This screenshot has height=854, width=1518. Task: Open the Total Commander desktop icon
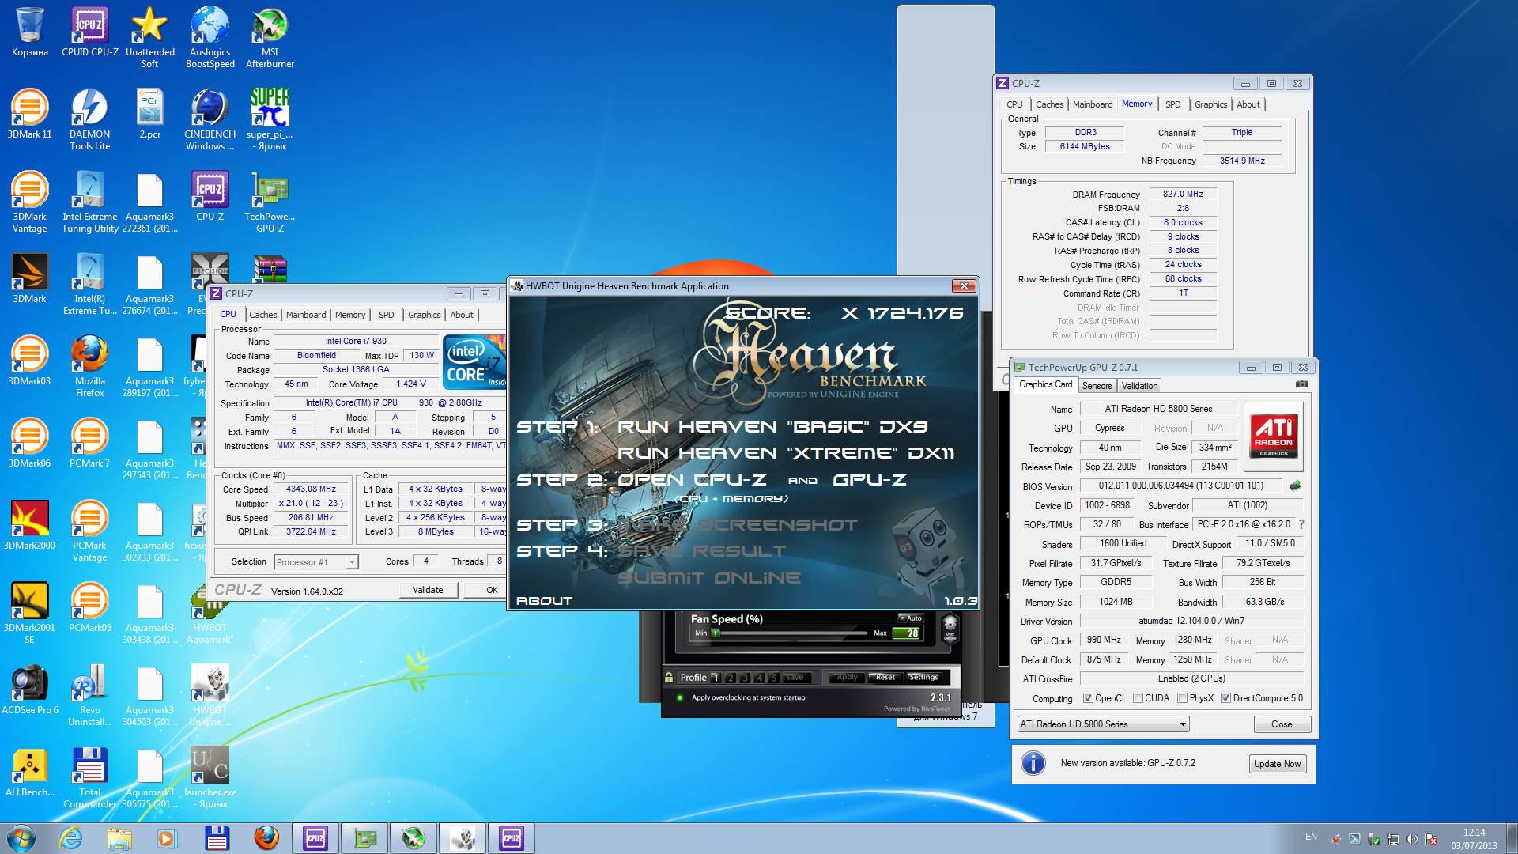point(89,778)
